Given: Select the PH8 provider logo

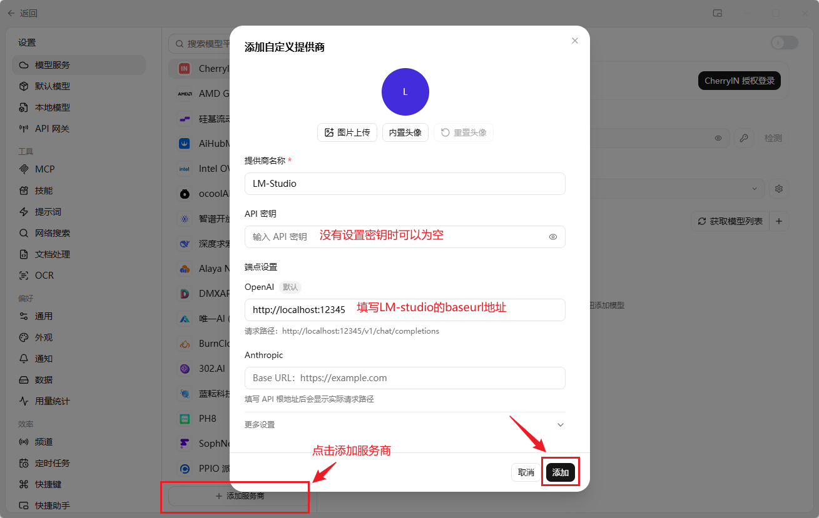Looking at the screenshot, I should click(184, 419).
